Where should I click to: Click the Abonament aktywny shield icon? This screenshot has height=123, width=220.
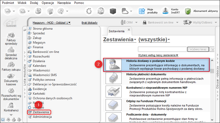[x=188, y=11]
